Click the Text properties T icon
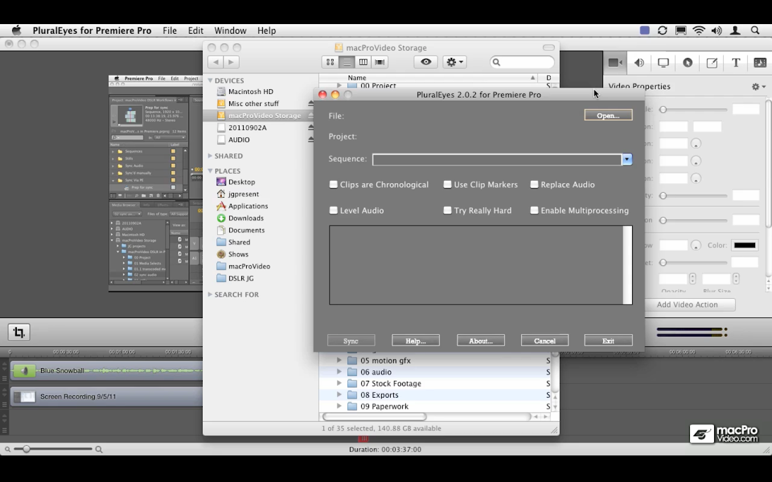Screen dimensions: 772x482 point(736,63)
